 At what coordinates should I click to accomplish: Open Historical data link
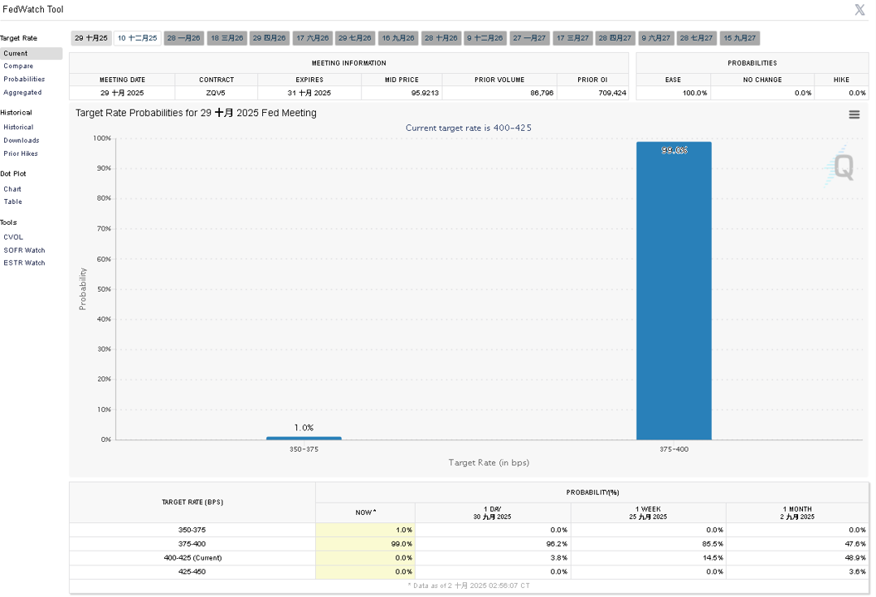point(18,128)
